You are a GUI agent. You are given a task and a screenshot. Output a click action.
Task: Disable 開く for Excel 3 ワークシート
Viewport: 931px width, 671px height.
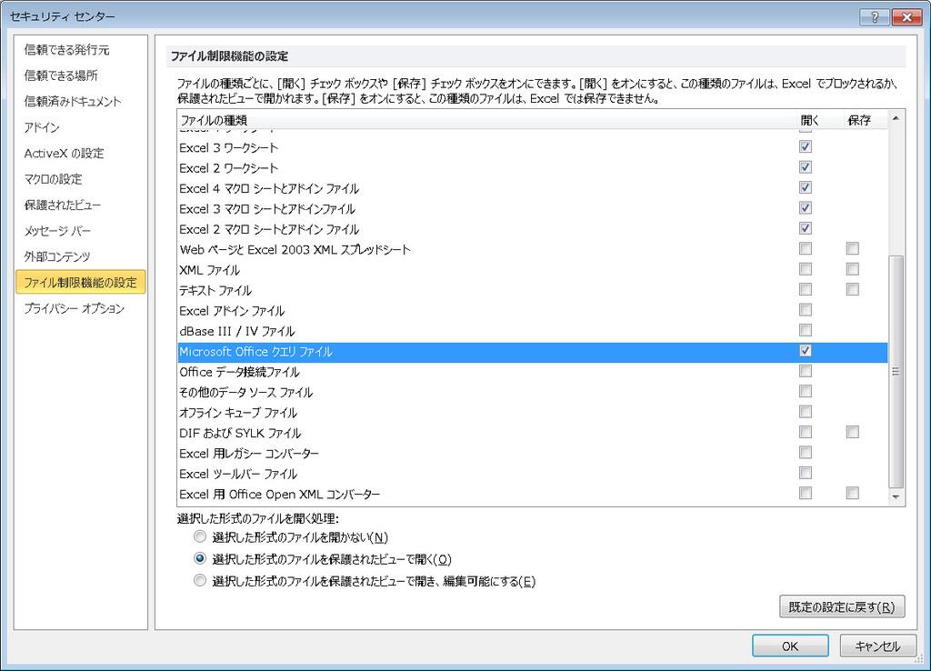pos(805,146)
